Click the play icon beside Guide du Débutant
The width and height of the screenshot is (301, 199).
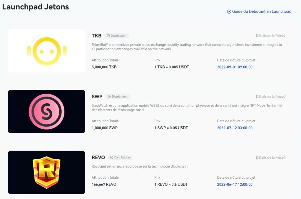229,11
